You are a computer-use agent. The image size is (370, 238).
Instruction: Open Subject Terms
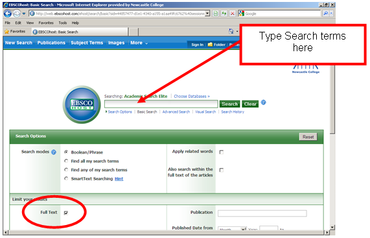point(87,43)
